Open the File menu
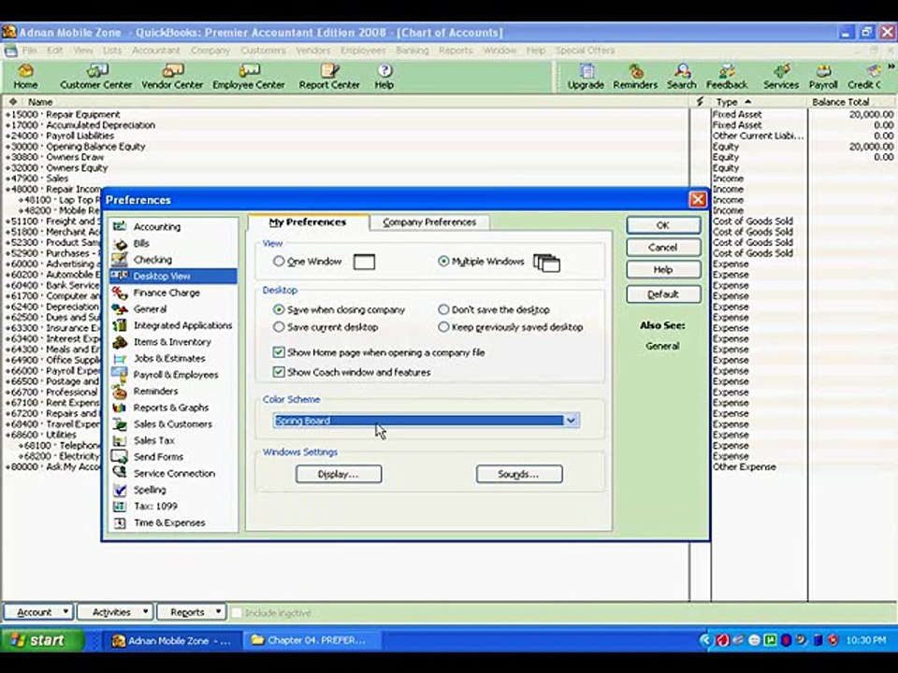 [x=29, y=50]
